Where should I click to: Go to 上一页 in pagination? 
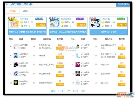tap(61, 91)
